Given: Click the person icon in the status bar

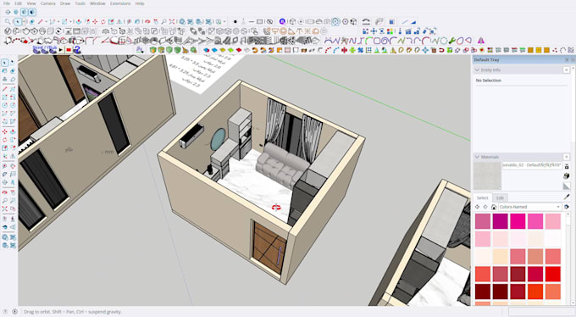Looking at the screenshot, I should [x=5, y=311].
